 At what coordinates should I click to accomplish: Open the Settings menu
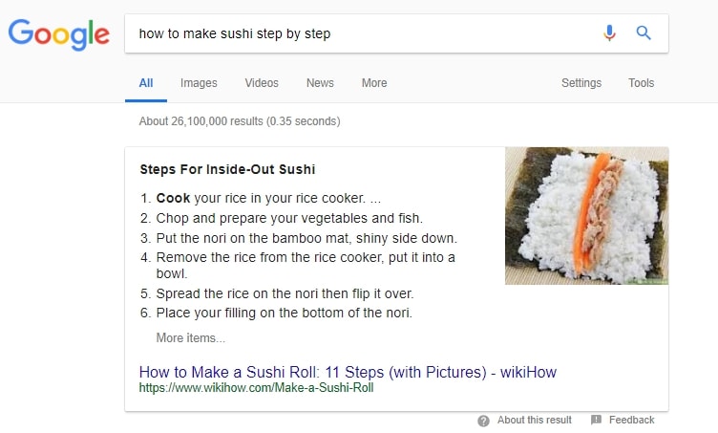(581, 83)
